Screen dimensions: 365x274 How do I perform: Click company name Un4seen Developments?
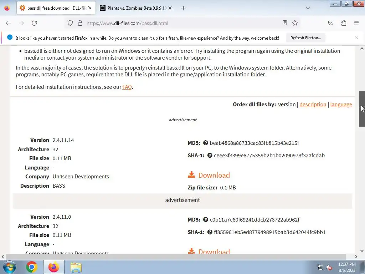[x=81, y=176]
